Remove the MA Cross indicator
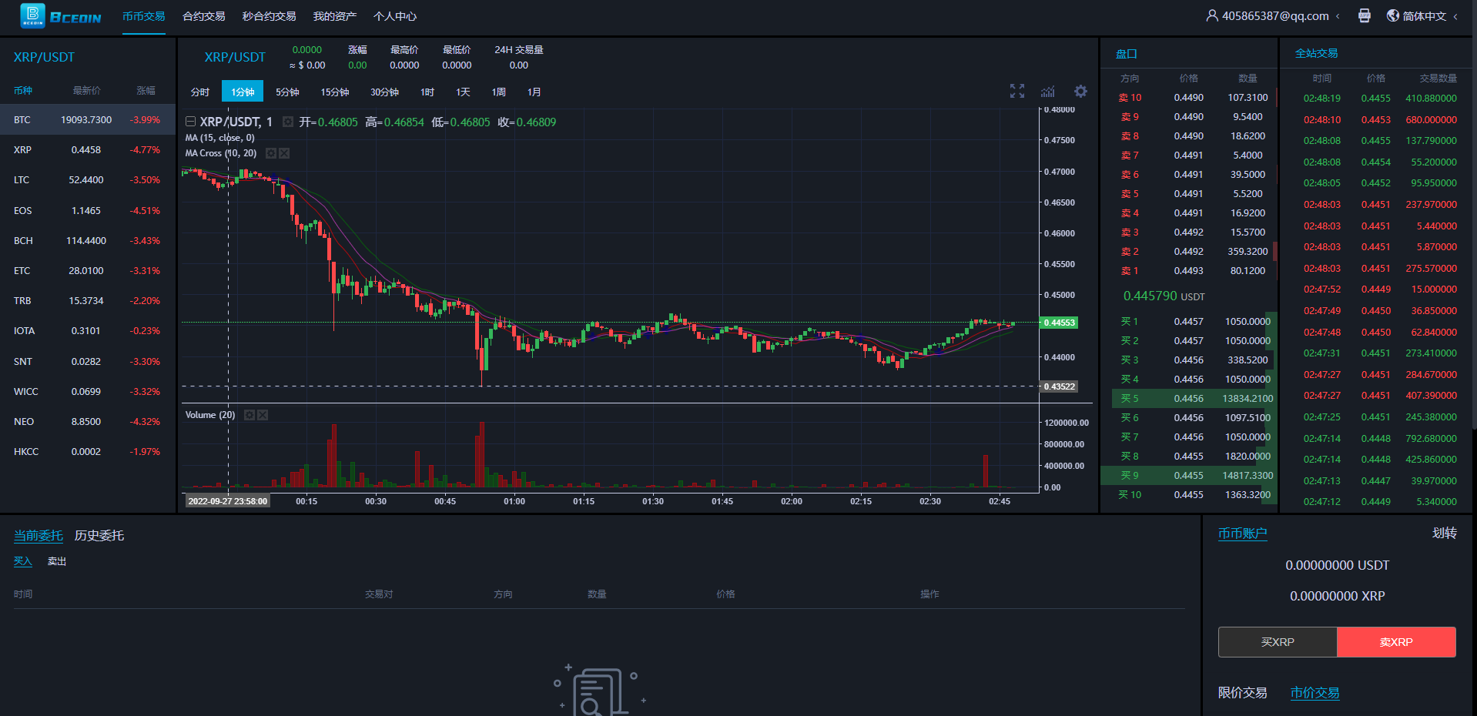This screenshot has height=716, width=1477. click(284, 153)
